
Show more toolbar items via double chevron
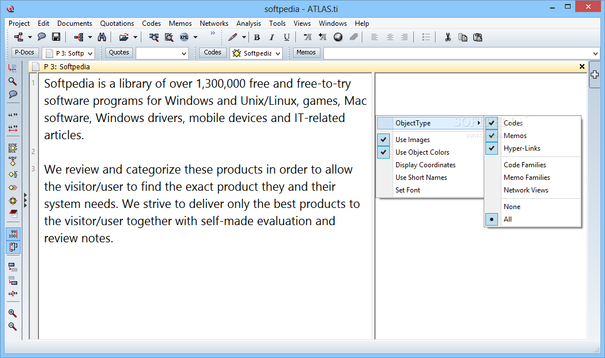coord(212,33)
